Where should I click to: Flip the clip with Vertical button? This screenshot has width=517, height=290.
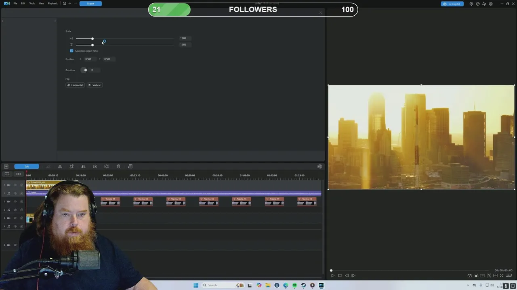point(95,85)
